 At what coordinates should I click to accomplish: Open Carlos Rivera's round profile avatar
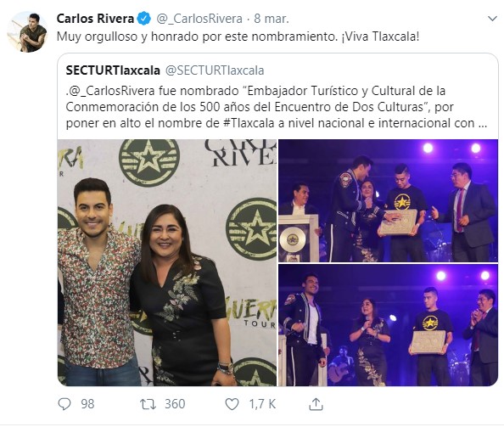tap(27, 31)
